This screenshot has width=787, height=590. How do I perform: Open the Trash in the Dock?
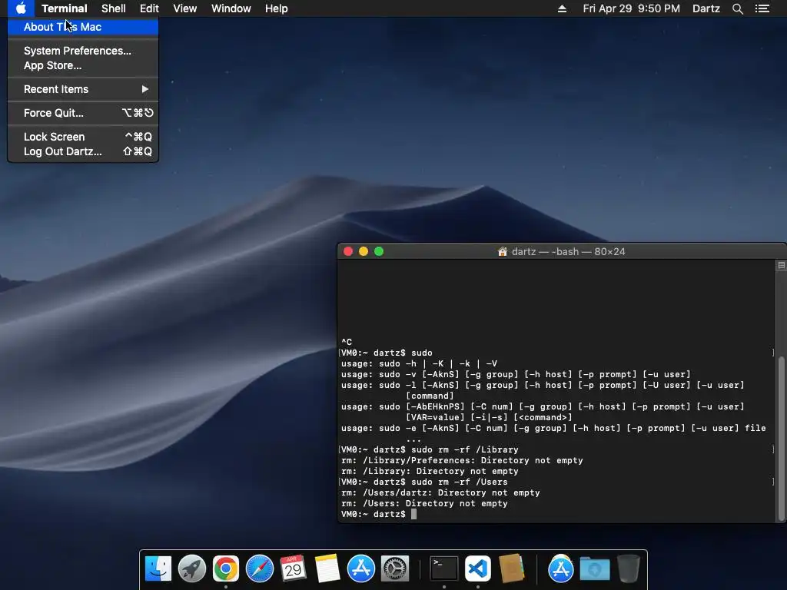[629, 569]
